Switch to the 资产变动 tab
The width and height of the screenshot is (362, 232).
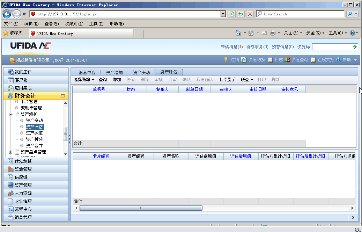tap(141, 73)
